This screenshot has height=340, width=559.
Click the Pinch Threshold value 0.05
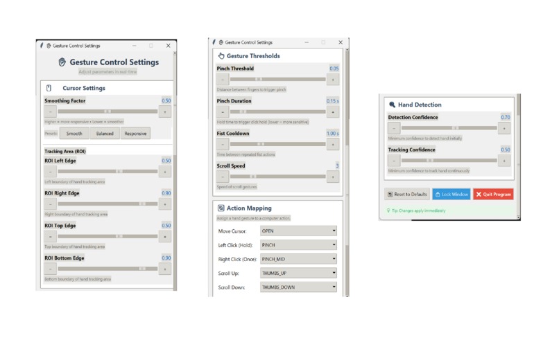pyautogui.click(x=334, y=69)
